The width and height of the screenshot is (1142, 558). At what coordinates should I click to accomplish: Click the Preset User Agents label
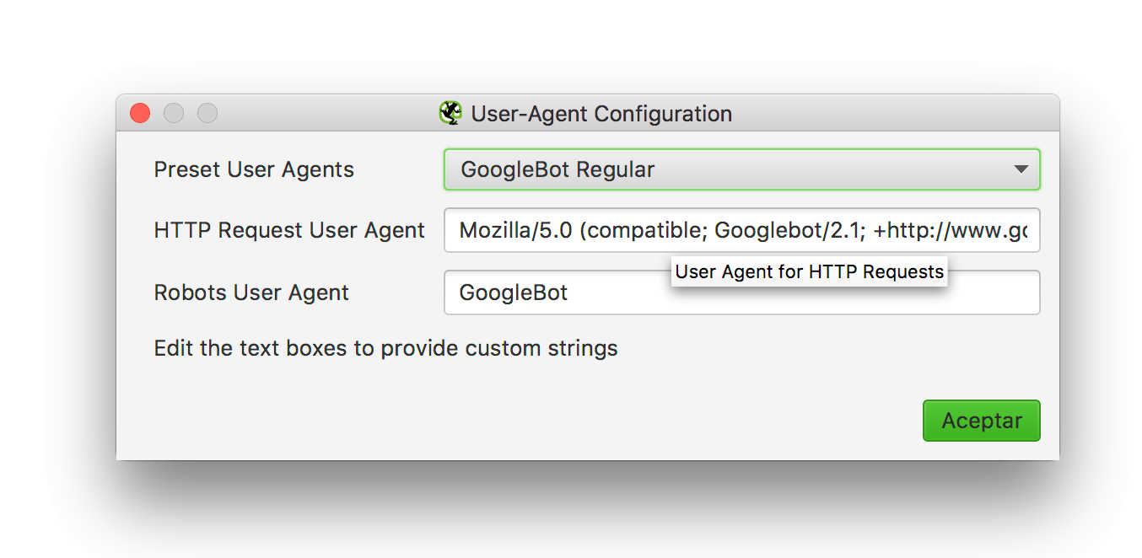pos(254,169)
